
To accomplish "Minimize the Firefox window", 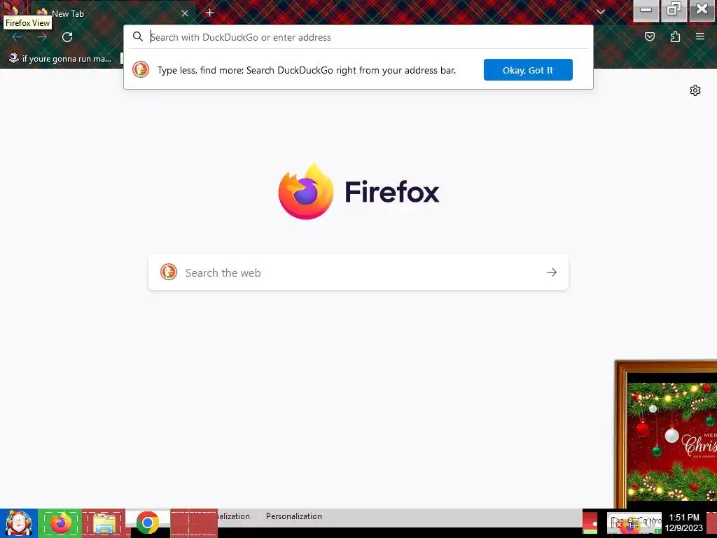I will coord(646,10).
